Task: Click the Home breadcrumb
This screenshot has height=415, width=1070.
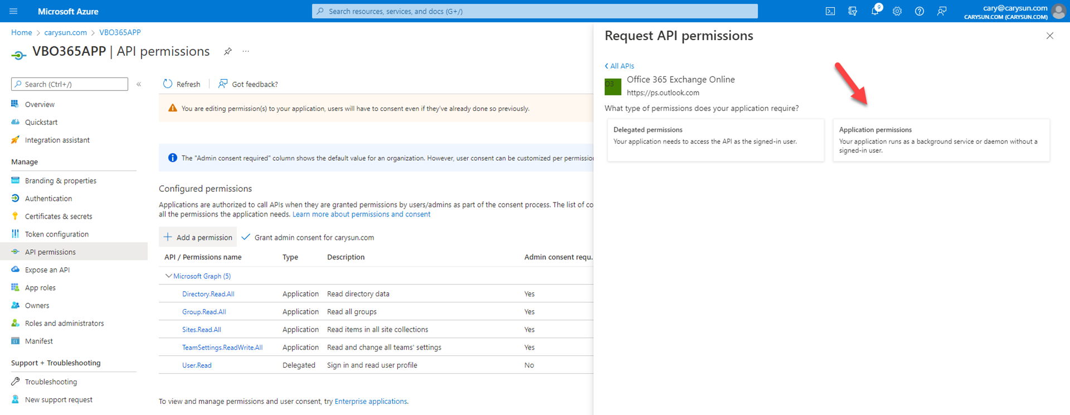Action: point(22,32)
